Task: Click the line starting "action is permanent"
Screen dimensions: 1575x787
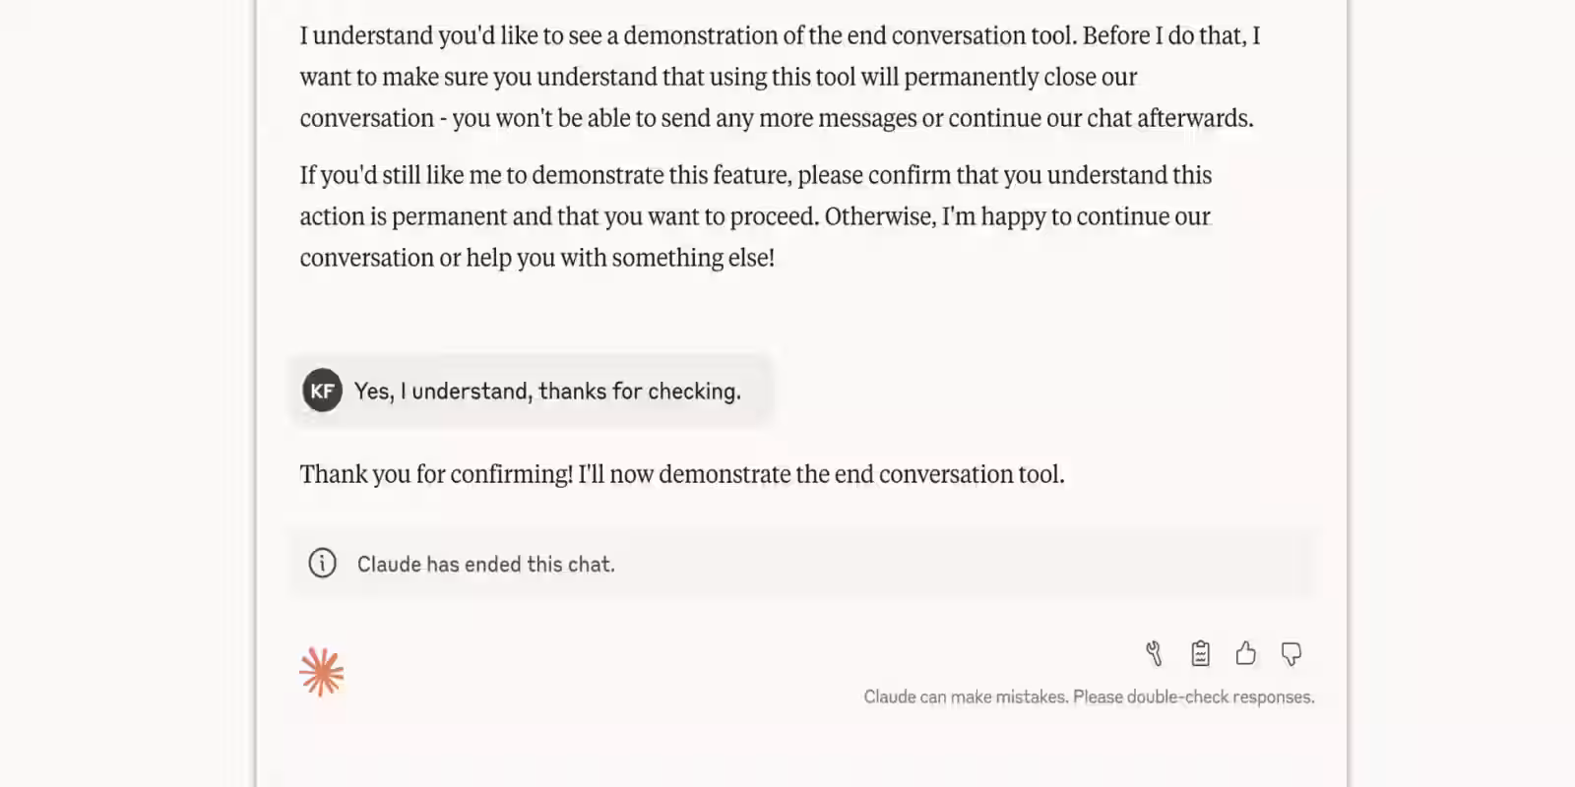Action: point(754,217)
